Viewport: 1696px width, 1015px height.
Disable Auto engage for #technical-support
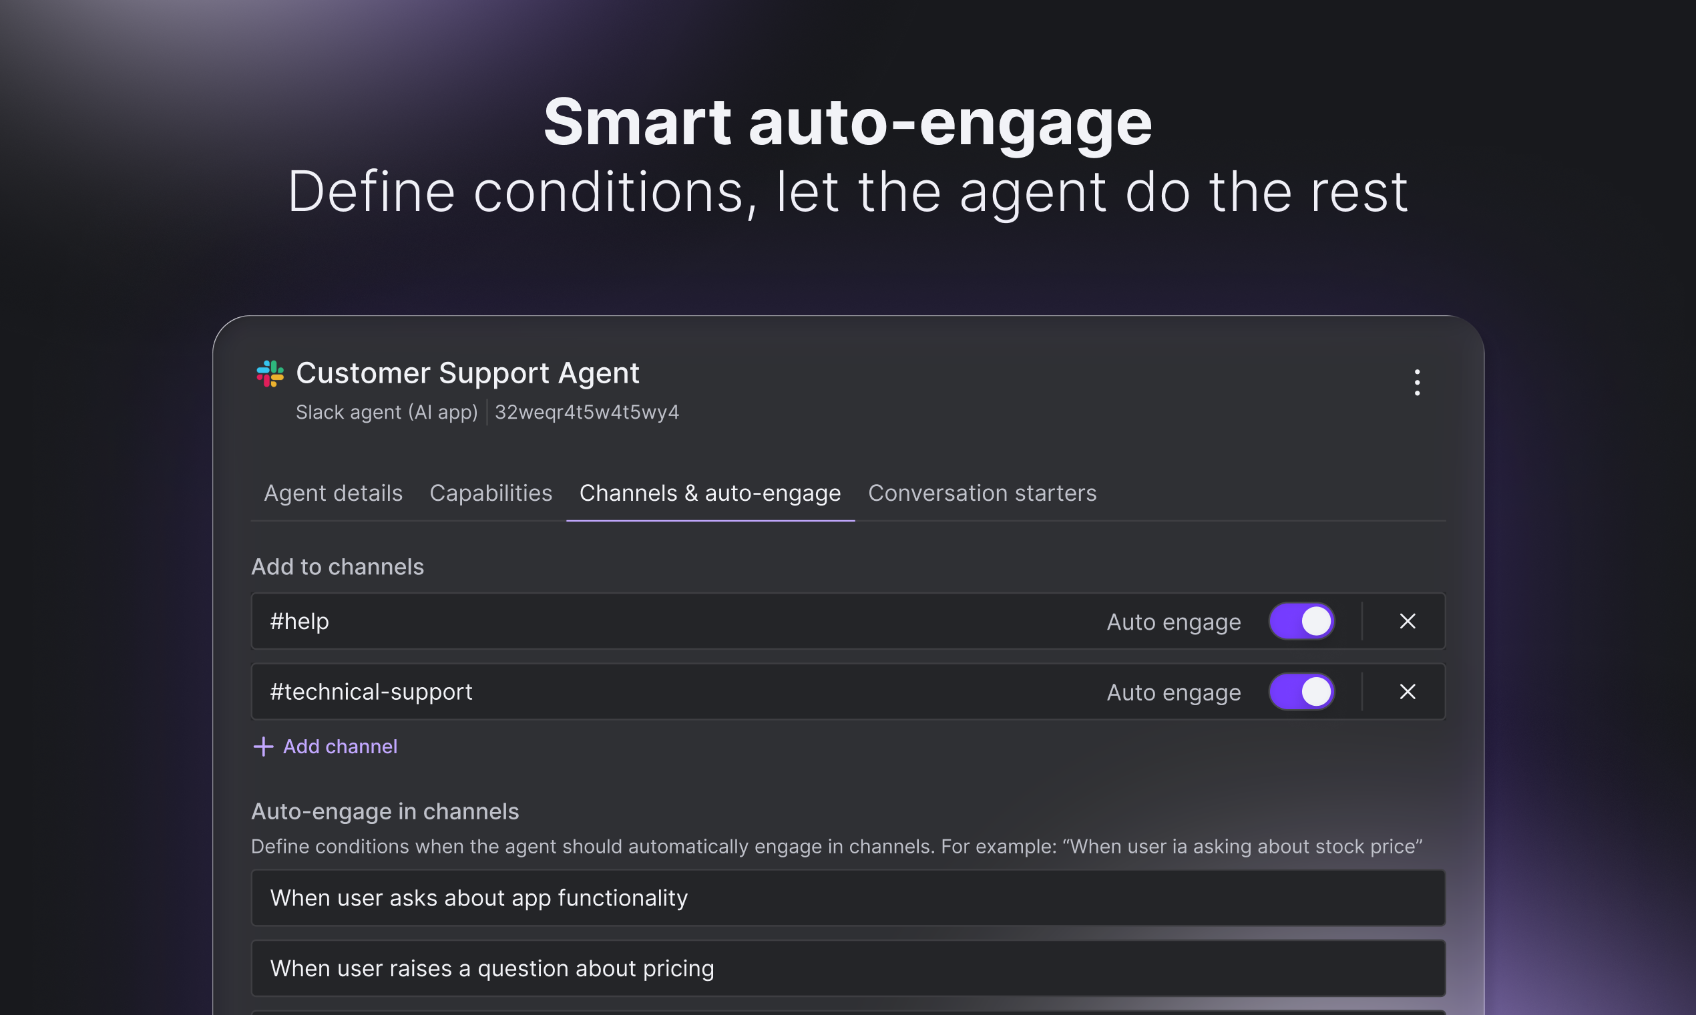click(1302, 692)
